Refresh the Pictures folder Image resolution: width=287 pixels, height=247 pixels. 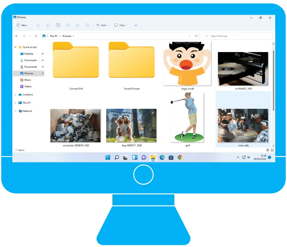(196, 36)
